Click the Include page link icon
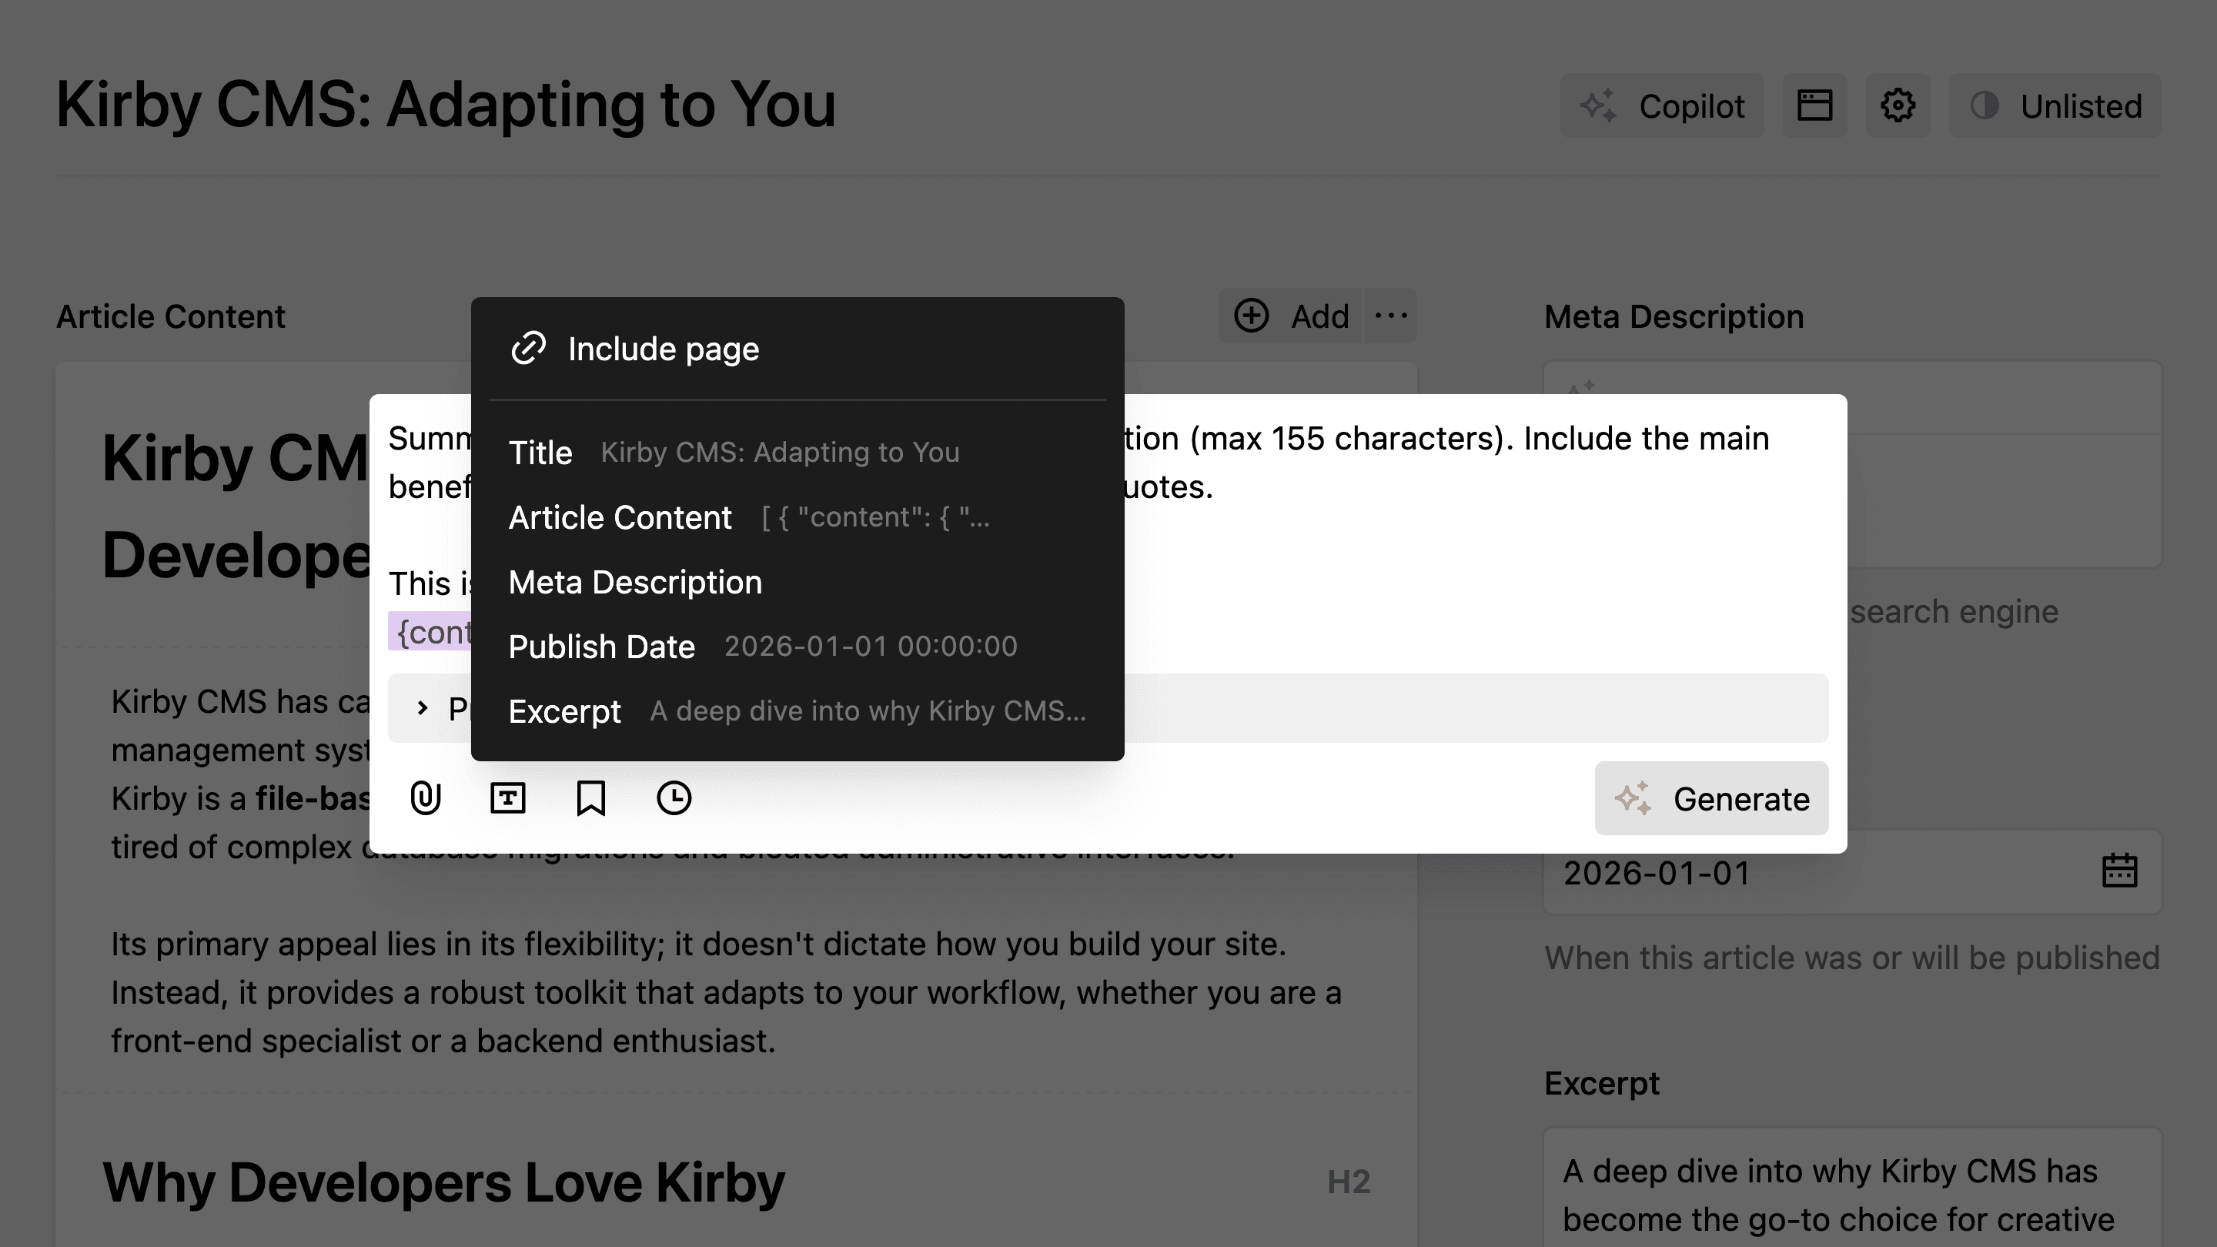This screenshot has width=2217, height=1247. [x=528, y=349]
